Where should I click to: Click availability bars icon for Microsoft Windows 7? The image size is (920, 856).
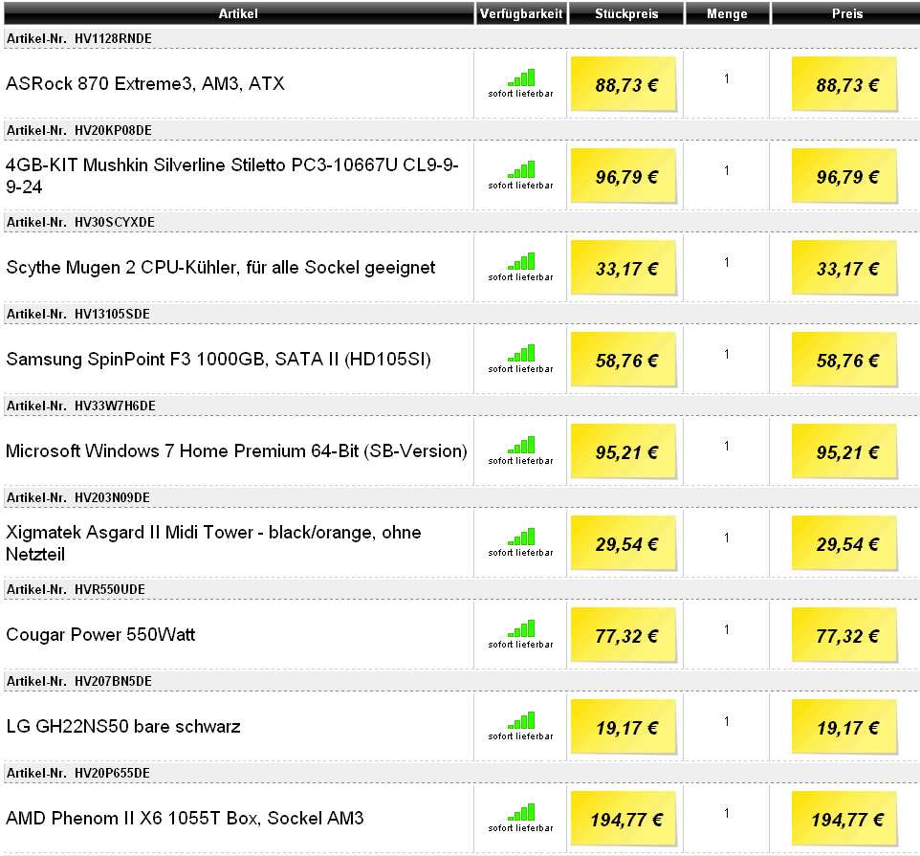tap(521, 445)
